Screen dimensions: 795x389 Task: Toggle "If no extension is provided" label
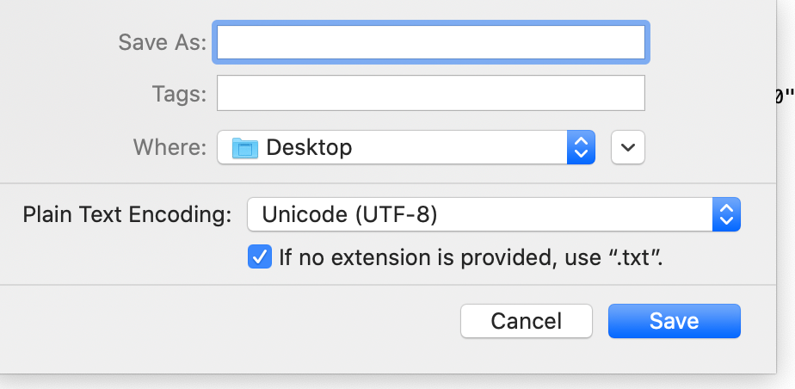(x=471, y=257)
